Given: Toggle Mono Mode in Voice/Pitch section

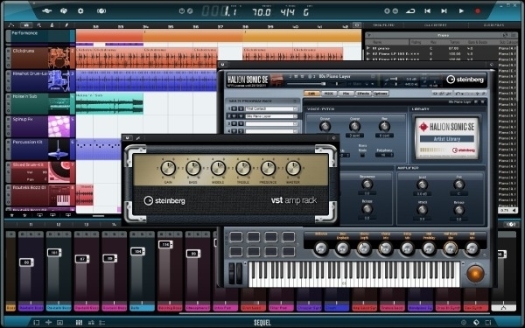Looking at the screenshot, I should 362,155.
